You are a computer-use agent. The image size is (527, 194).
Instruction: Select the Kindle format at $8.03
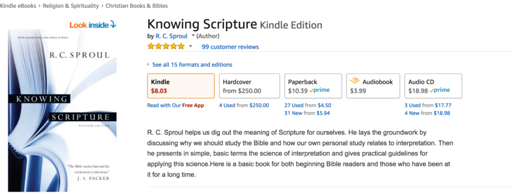(181, 86)
